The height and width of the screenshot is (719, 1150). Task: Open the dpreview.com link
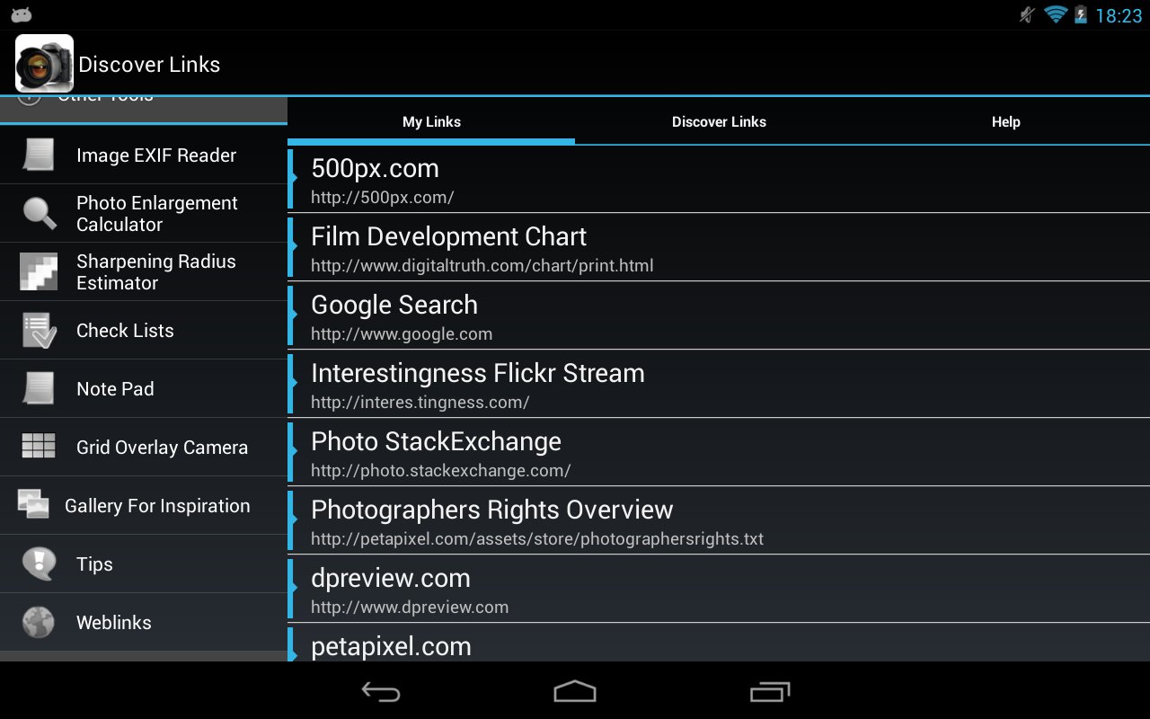(719, 589)
